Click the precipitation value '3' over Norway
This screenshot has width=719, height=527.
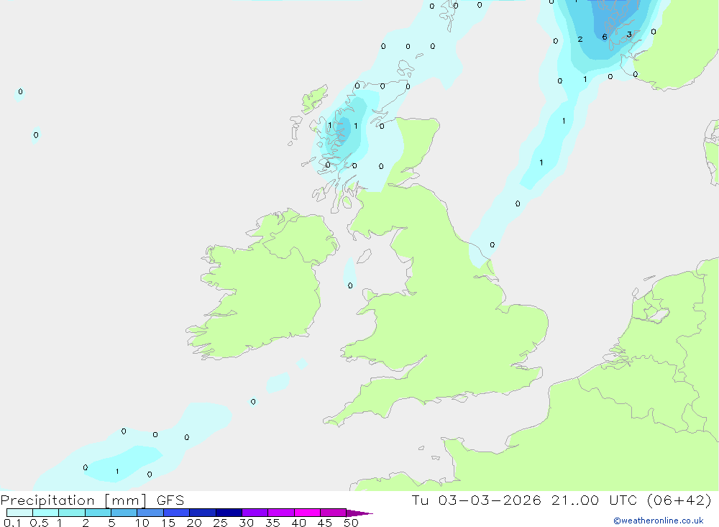pyautogui.click(x=629, y=35)
